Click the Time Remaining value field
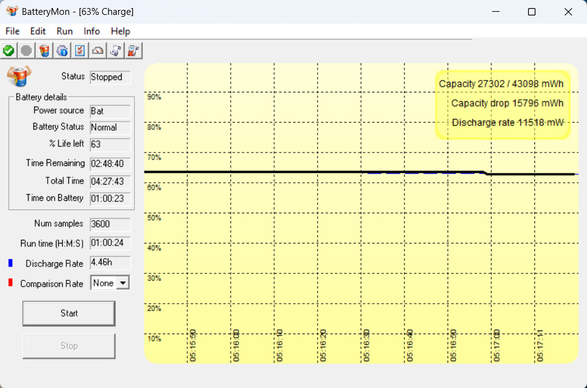Image resolution: width=587 pixels, height=388 pixels. pos(110,164)
